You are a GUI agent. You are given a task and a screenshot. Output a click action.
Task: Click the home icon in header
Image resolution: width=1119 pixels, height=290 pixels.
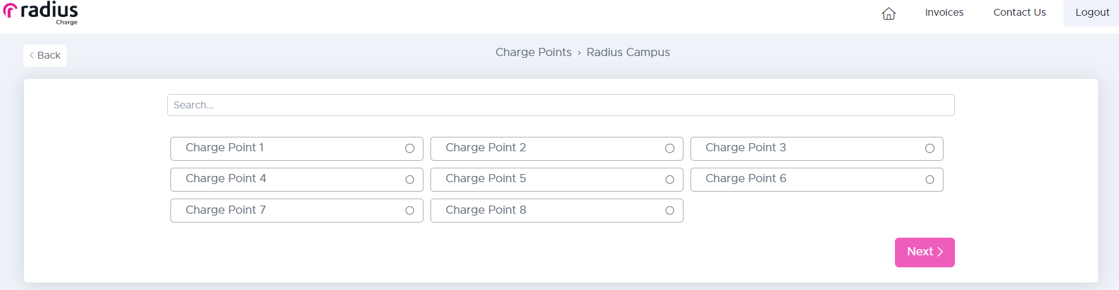pyautogui.click(x=889, y=13)
